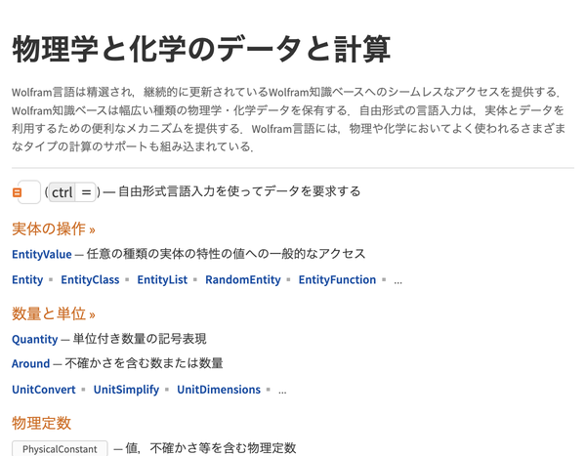Click the empty free-form input box
The height and width of the screenshot is (456, 586).
29,192
